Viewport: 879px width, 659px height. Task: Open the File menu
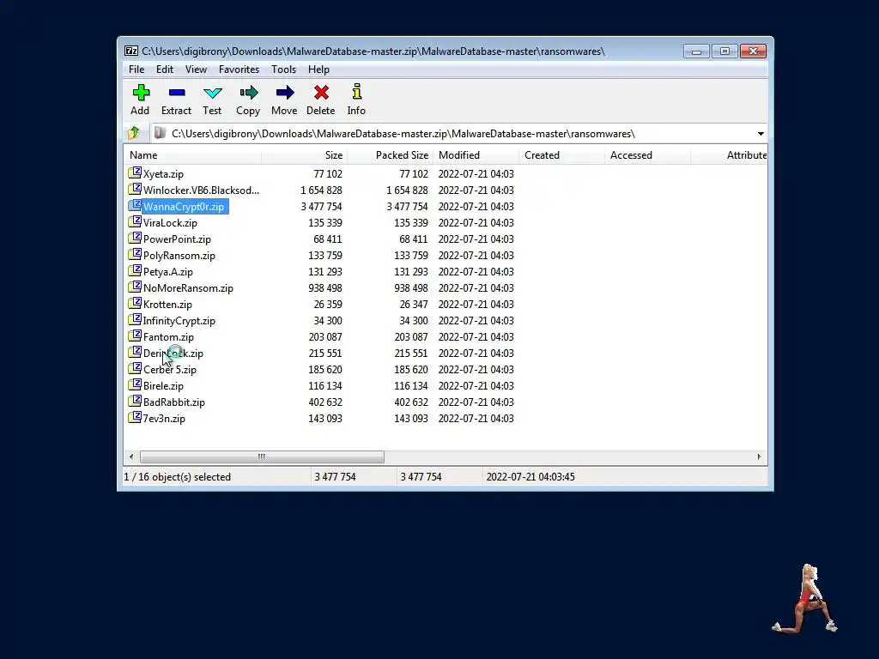coord(136,70)
